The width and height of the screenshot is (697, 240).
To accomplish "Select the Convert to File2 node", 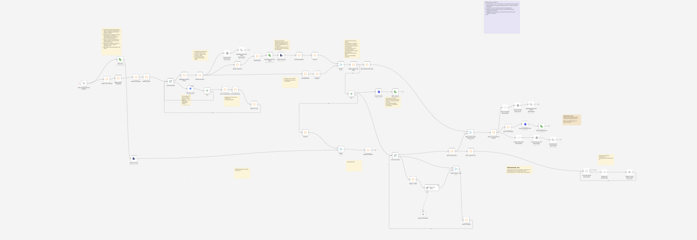I will pos(378,91).
